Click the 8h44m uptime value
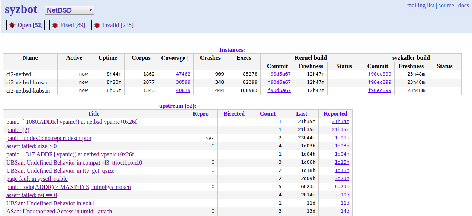This screenshot has height=216, width=472. tap(114, 74)
